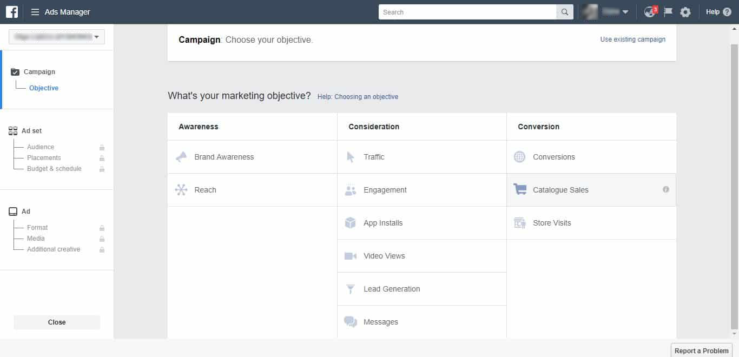Open the hamburger menu beside Ads Manager
Viewport: 739px width, 357px height.
pyautogui.click(x=35, y=12)
